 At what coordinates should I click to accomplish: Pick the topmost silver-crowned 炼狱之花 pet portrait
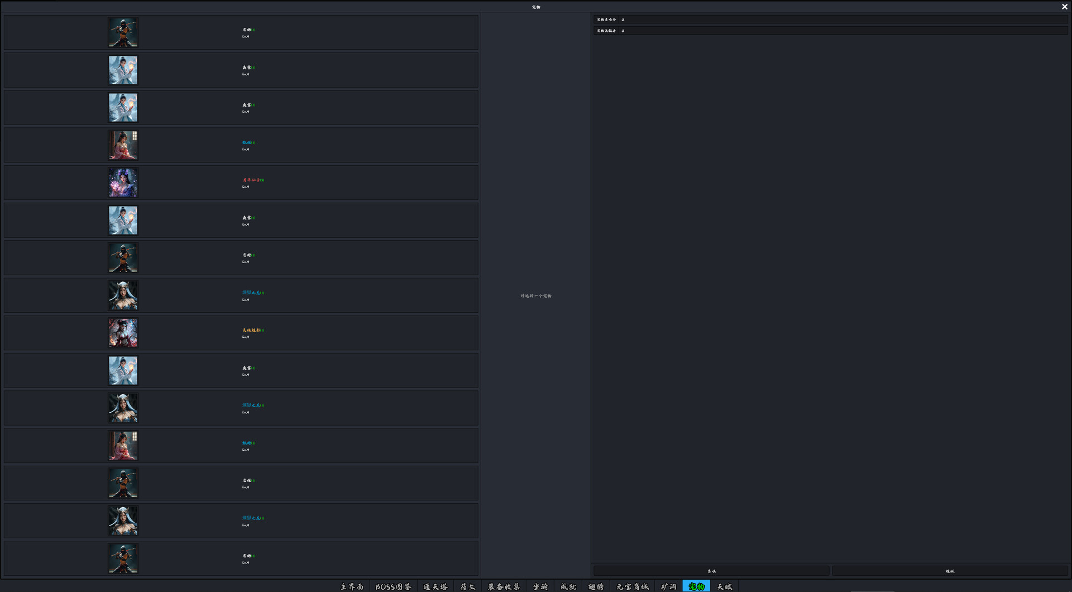tap(123, 295)
